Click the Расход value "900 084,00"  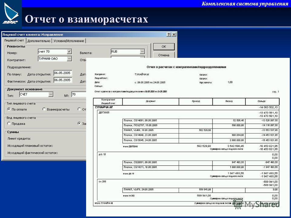click(x=238, y=135)
